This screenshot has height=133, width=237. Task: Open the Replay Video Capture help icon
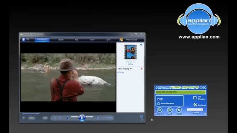pos(205,114)
